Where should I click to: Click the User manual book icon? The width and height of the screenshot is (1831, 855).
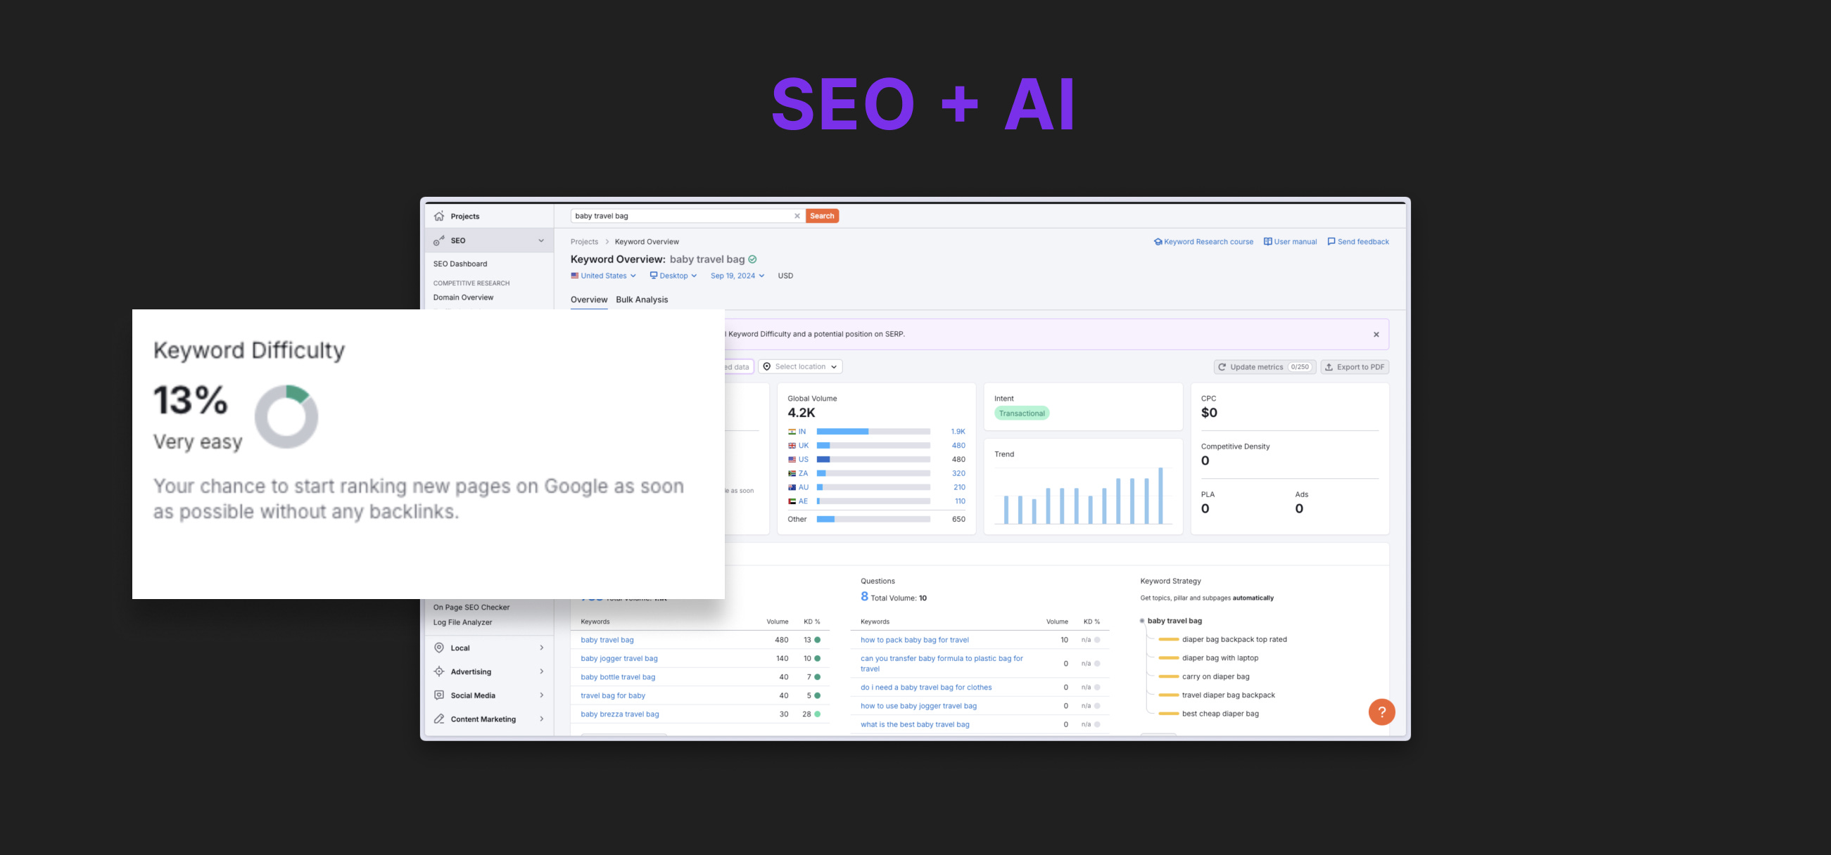coord(1267,241)
